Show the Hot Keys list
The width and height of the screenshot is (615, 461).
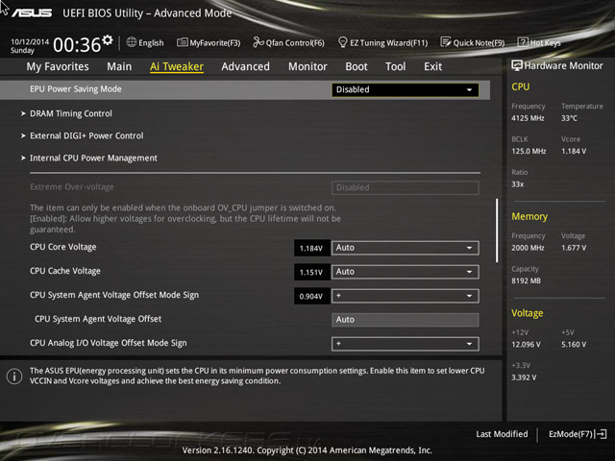545,42
